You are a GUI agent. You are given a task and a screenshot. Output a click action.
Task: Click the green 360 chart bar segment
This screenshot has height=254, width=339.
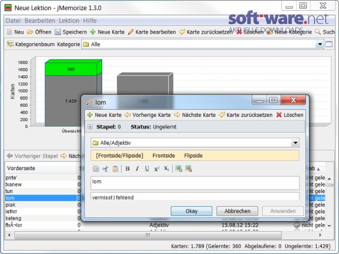click(x=71, y=69)
